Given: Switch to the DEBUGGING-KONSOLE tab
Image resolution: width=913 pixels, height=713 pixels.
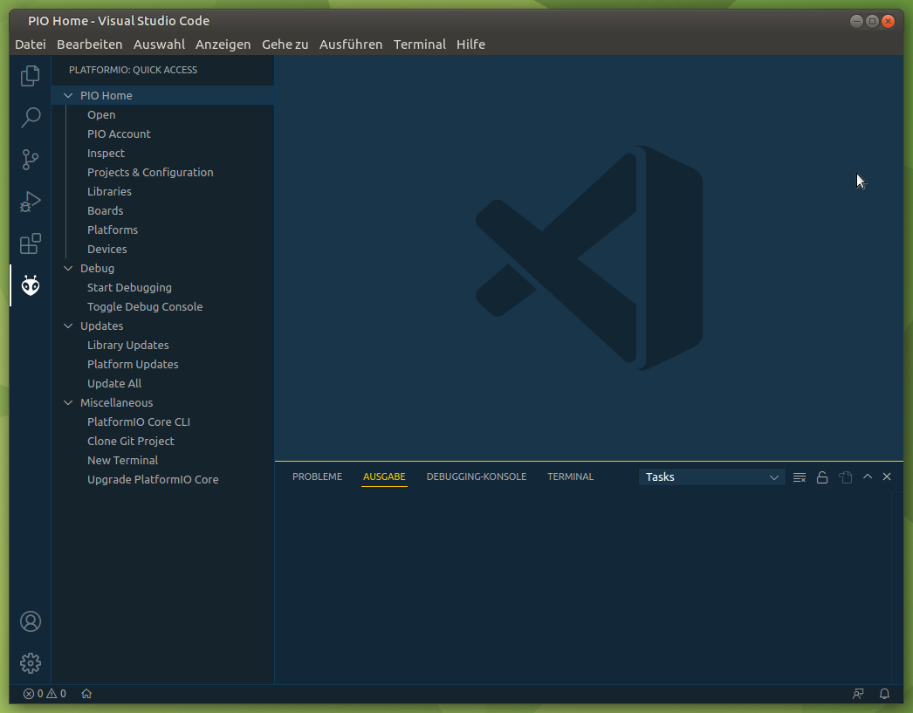Looking at the screenshot, I should [x=477, y=476].
